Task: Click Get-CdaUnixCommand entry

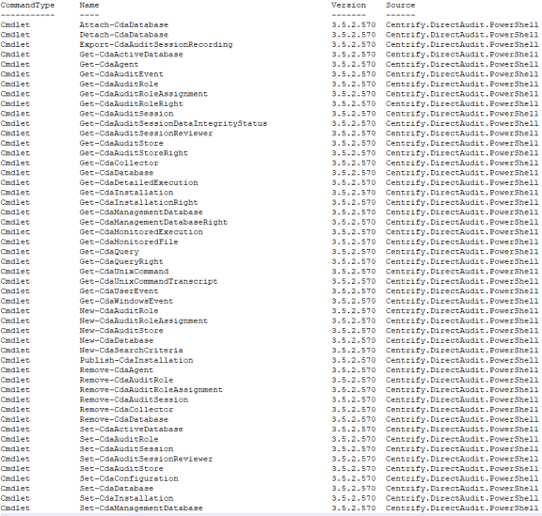Action: coord(124,272)
